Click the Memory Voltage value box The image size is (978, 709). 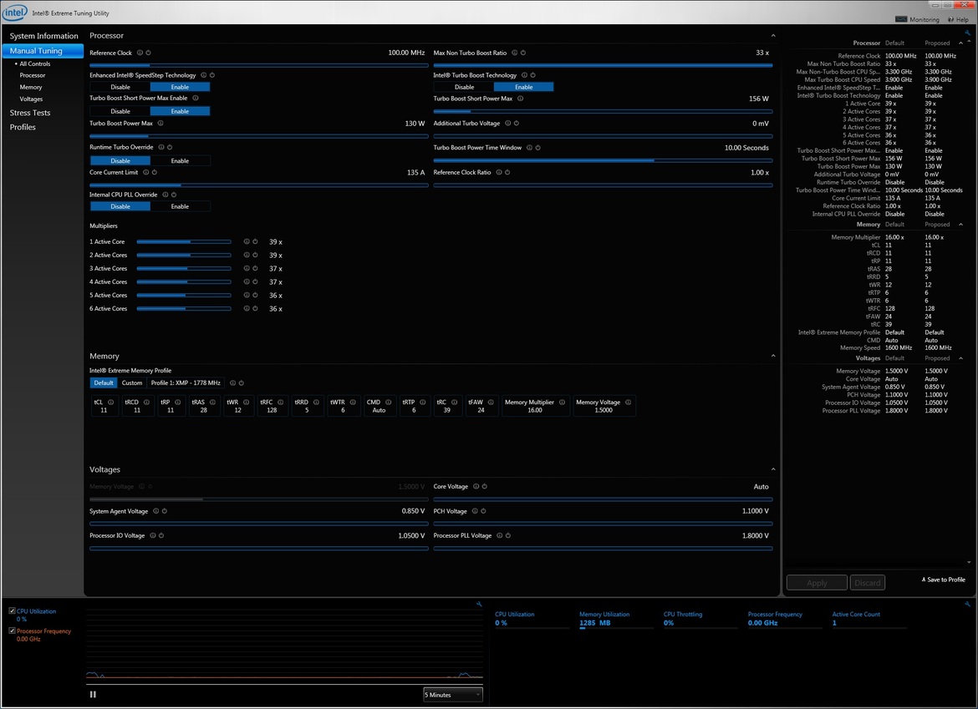604,406
